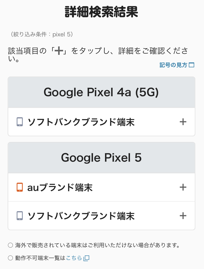
Task: Click the circle bullet before 動作不可端末一覧
Action: point(10,258)
